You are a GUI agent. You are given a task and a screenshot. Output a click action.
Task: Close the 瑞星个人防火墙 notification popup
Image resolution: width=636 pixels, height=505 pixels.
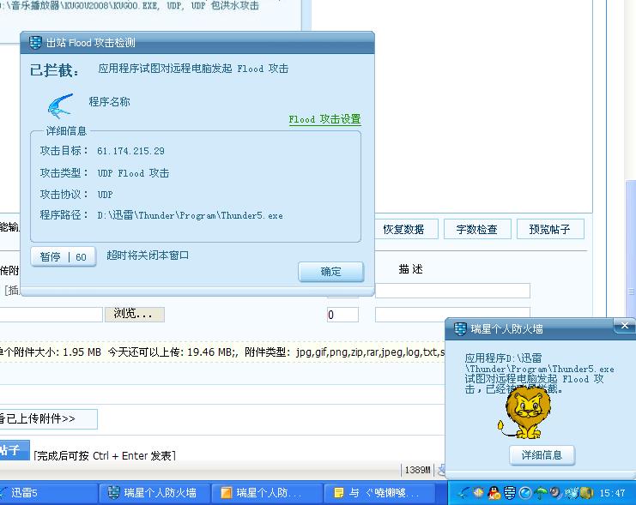[x=625, y=325]
